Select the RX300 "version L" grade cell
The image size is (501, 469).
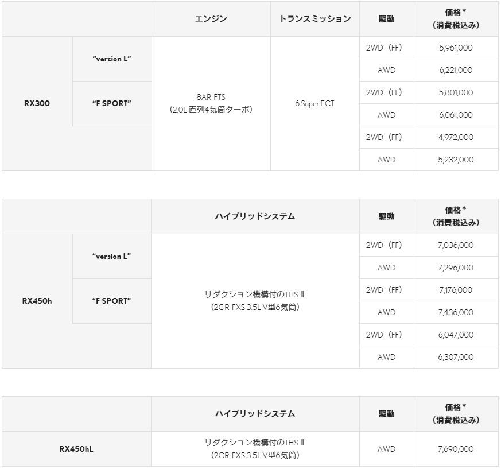pos(112,59)
